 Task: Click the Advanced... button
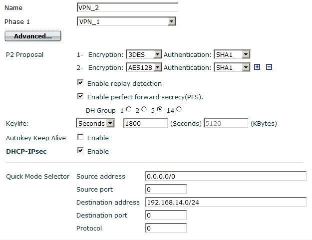click(x=32, y=36)
